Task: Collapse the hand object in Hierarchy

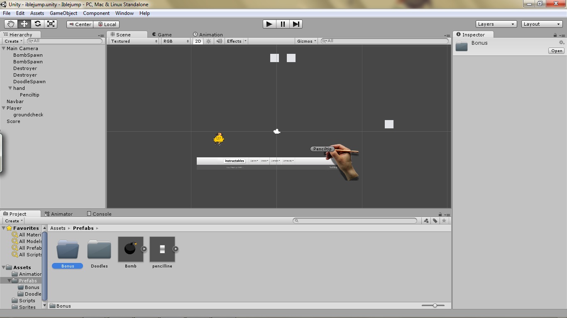Action: tap(10, 88)
